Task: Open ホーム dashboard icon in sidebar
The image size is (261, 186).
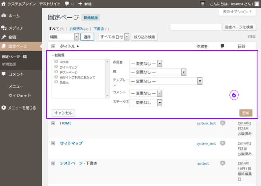Action: [4, 16]
